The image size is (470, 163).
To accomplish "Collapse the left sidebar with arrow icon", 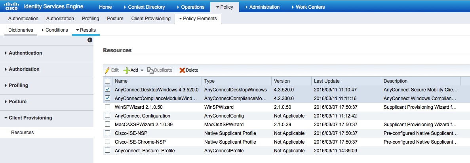I will [x=90, y=40].
